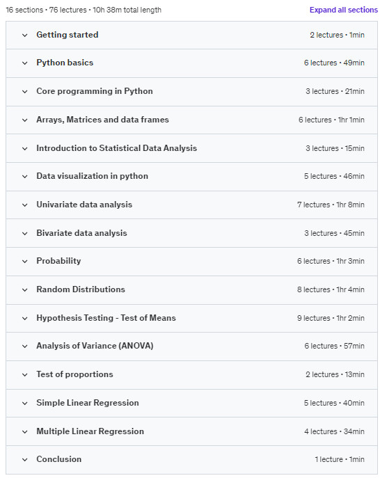Click '9 lectures • 1hr 2min' summary
The height and width of the screenshot is (478, 380).
click(x=331, y=318)
